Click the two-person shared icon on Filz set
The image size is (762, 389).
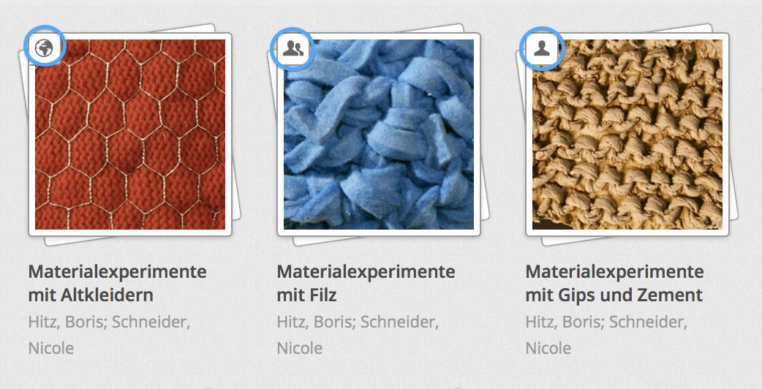click(293, 48)
